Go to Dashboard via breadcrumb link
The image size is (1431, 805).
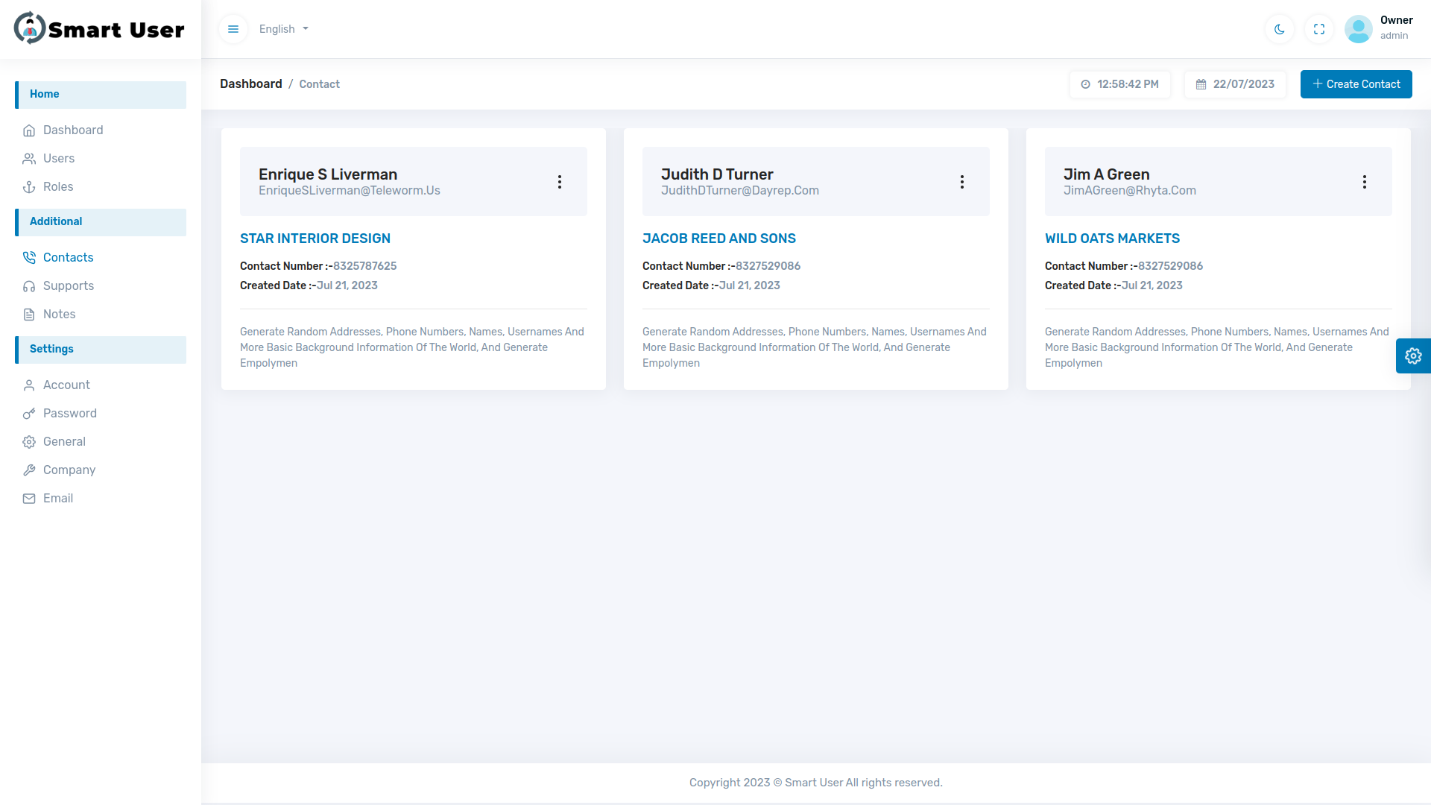[250, 83]
